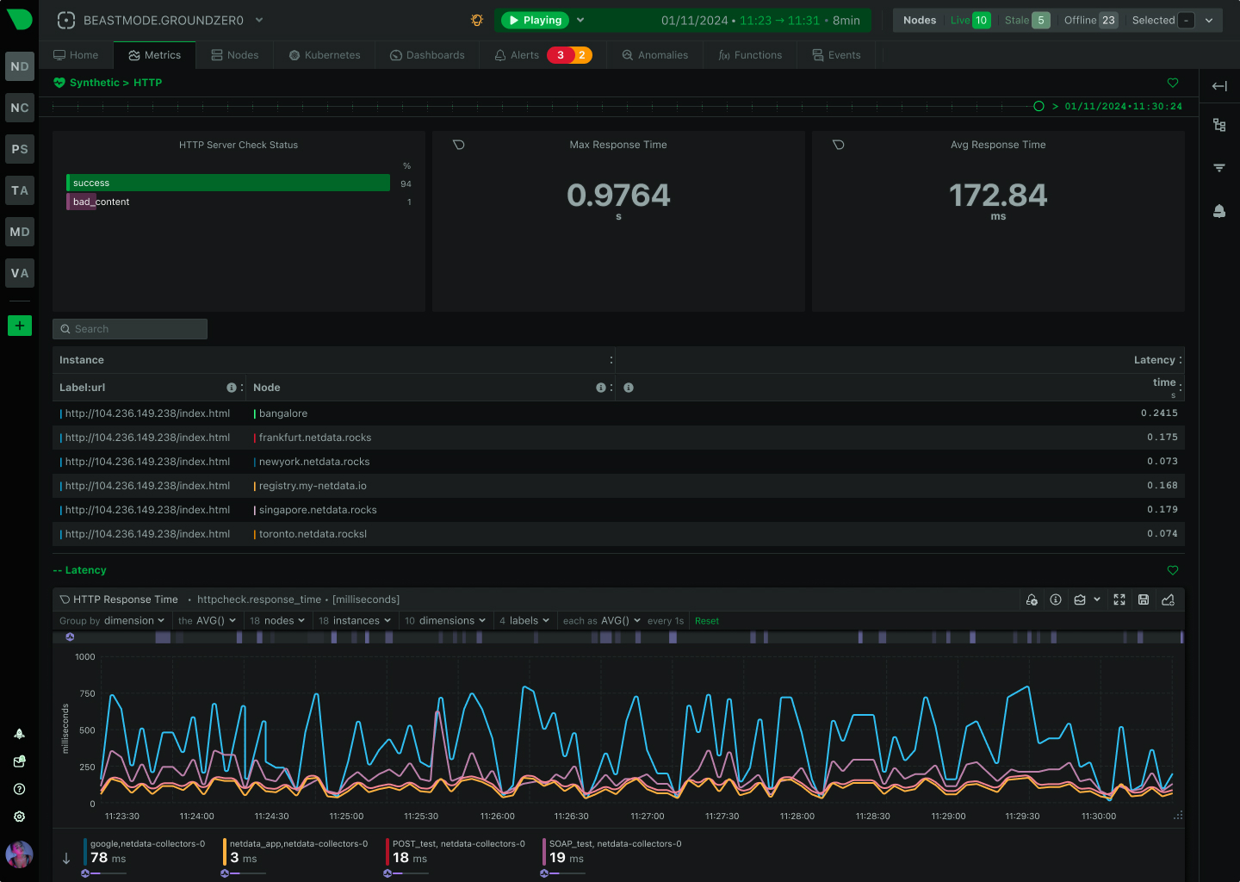Open the chart anomaly detection settings
Image resolution: width=1240 pixels, height=882 pixels.
click(1032, 599)
